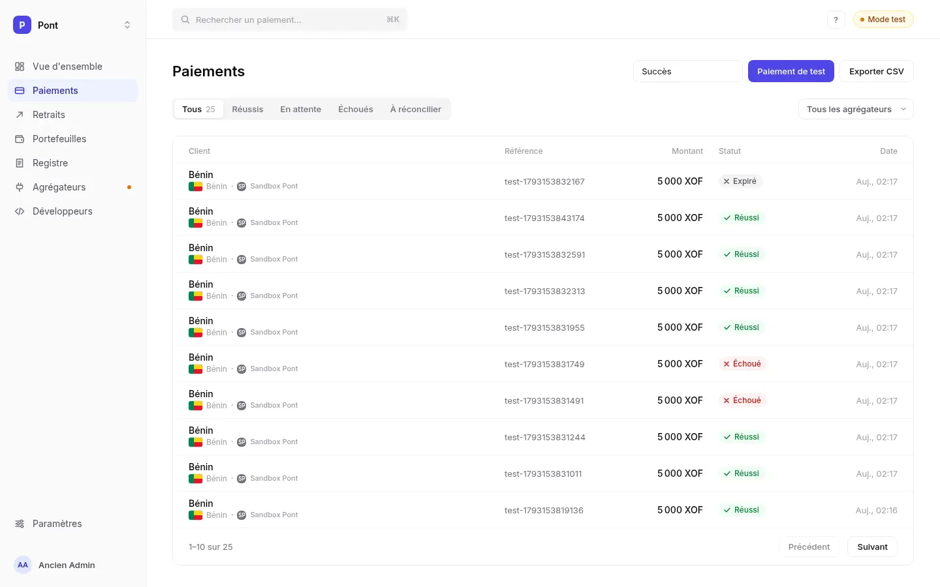
Task: Click reference test-1793153832167
Action: 544,181
